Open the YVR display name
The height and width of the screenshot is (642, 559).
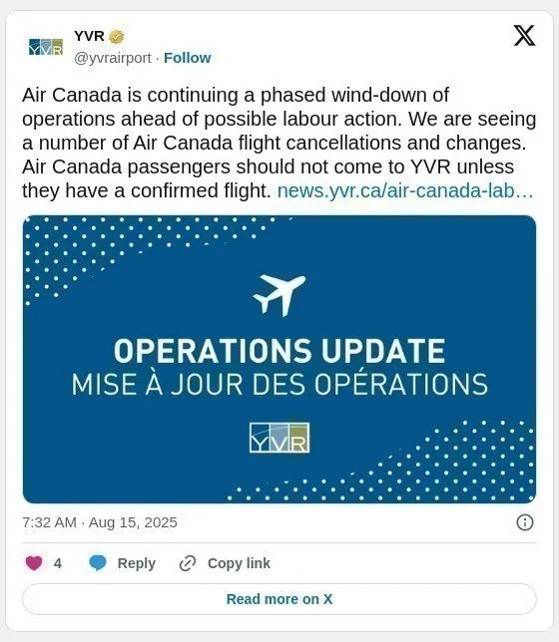89,36
